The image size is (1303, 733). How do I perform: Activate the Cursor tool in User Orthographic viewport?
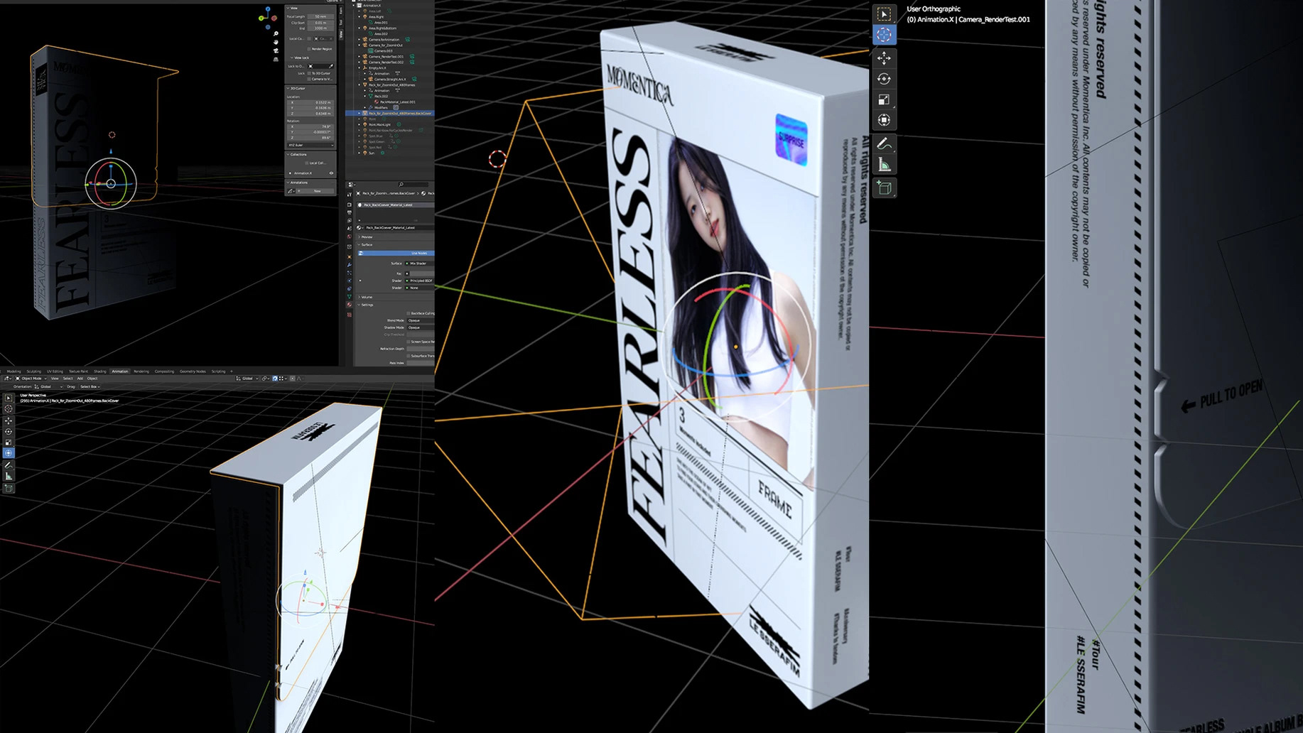884,35
